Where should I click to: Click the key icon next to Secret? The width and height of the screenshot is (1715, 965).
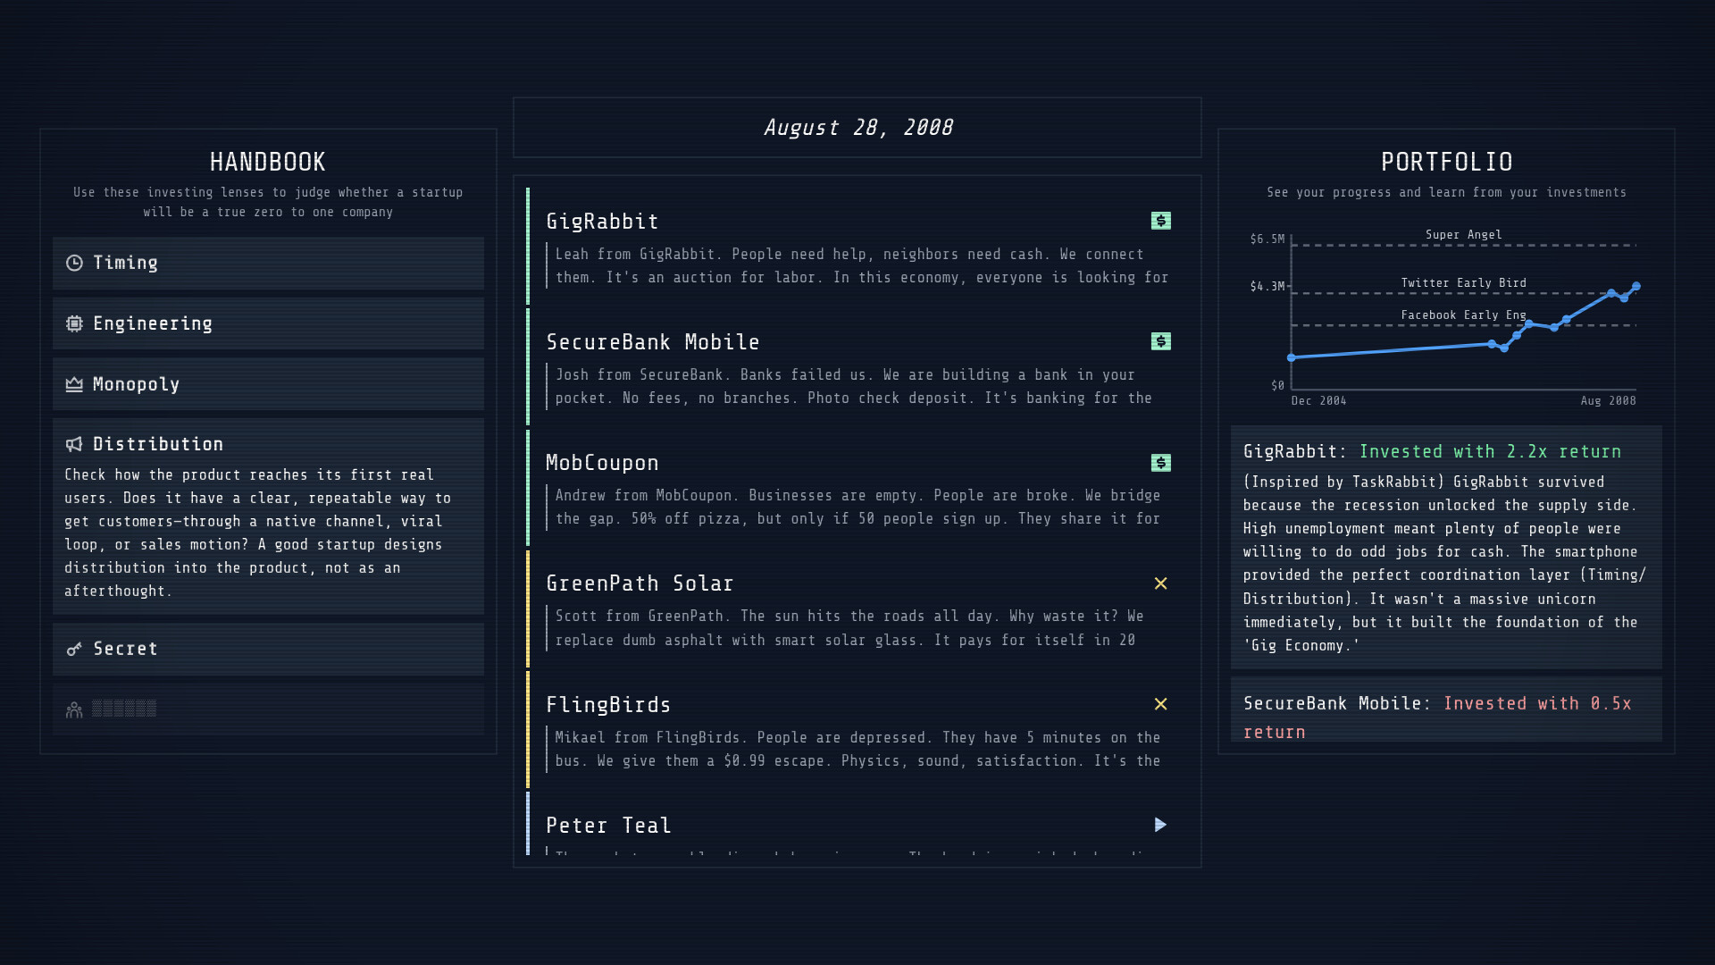tap(74, 649)
